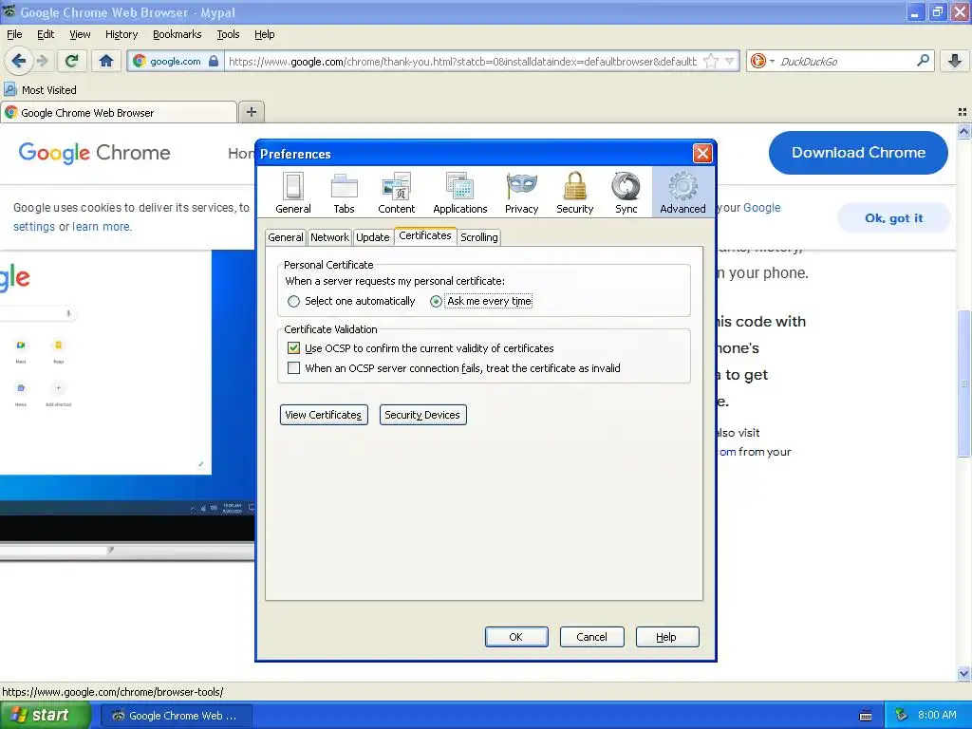Open the History menu
Image resolution: width=972 pixels, height=729 pixels.
121,34
